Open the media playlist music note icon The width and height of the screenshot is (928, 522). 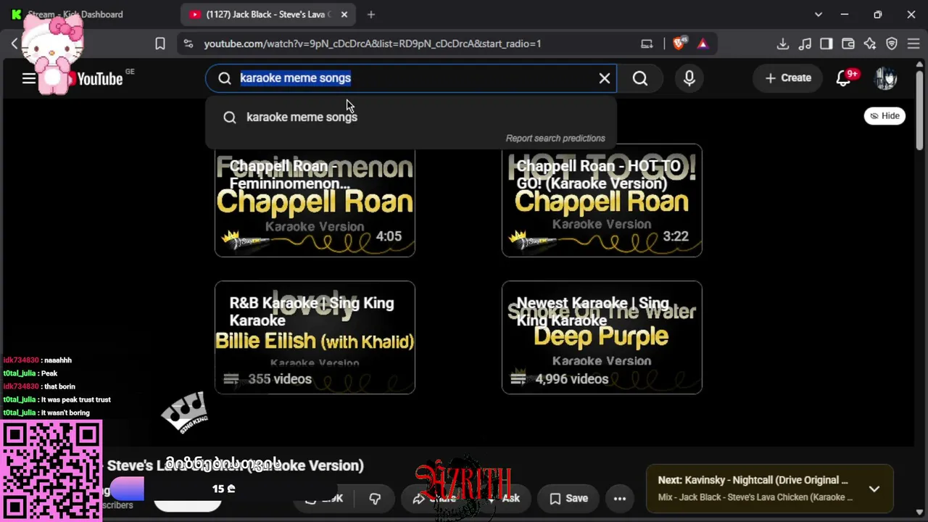[805, 43]
